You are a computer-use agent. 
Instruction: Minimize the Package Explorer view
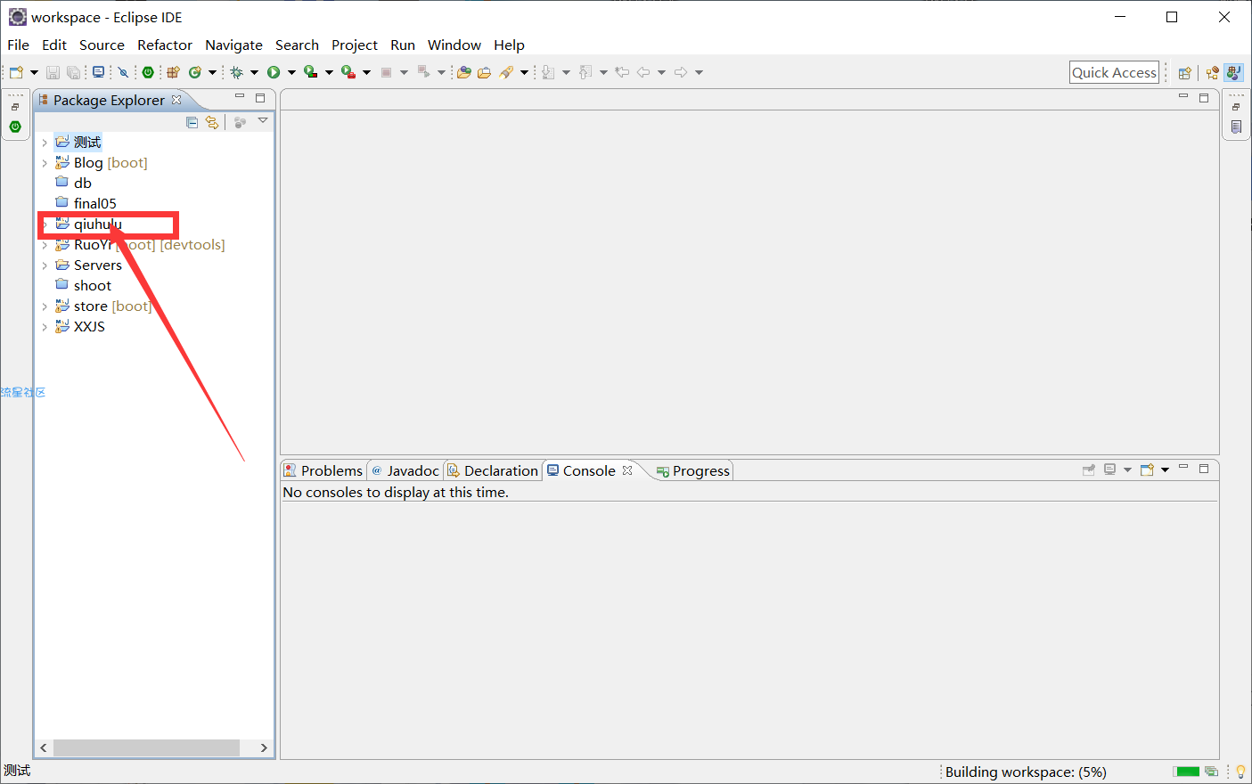pos(239,96)
